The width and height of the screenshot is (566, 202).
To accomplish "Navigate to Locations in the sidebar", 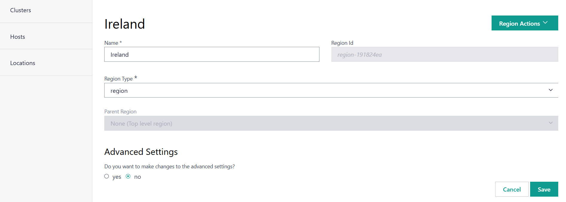I will pyautogui.click(x=23, y=63).
